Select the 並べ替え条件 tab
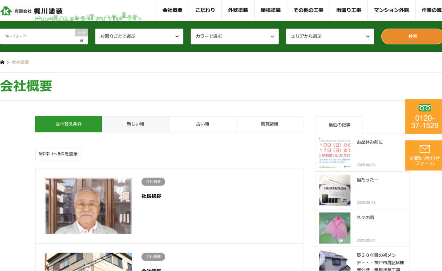The width and height of the screenshot is (442, 271). pyautogui.click(x=68, y=124)
